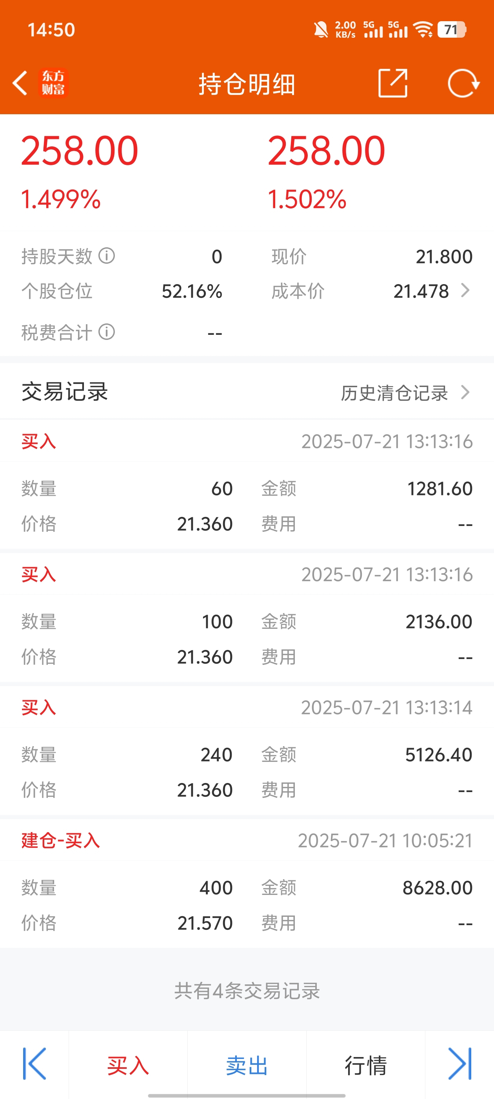This screenshot has width=494, height=1099.
Task: Jump to last holding arrow icon
Action: click(460, 1064)
